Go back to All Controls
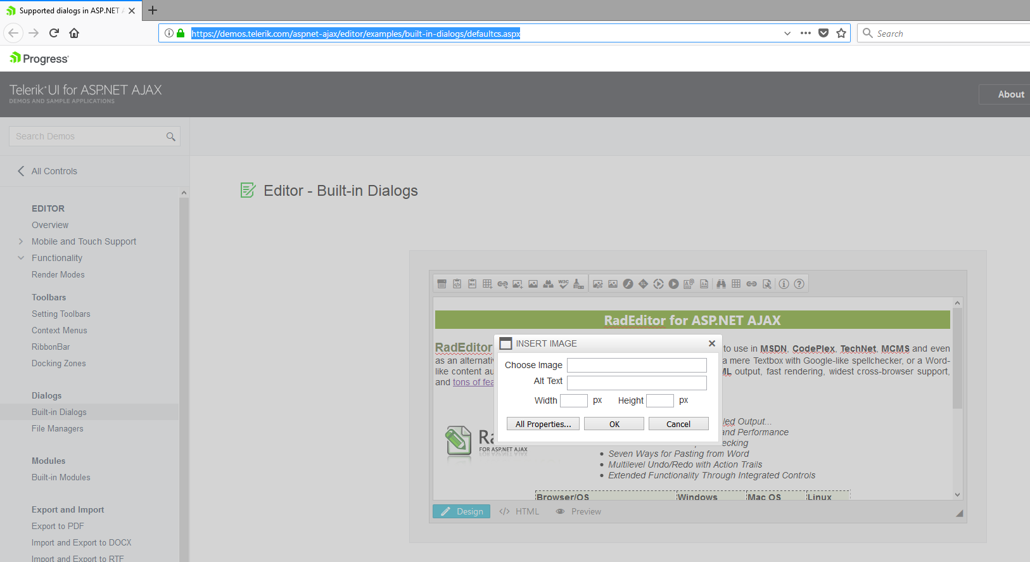Image resolution: width=1030 pixels, height=562 pixels. click(x=48, y=171)
